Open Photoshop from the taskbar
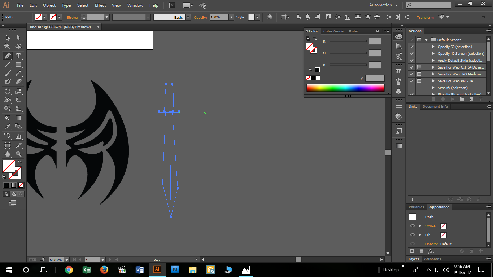Image resolution: width=493 pixels, height=277 pixels. click(175, 269)
